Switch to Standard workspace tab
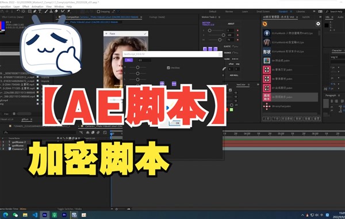This screenshot has width=345, height=219. [283, 11]
